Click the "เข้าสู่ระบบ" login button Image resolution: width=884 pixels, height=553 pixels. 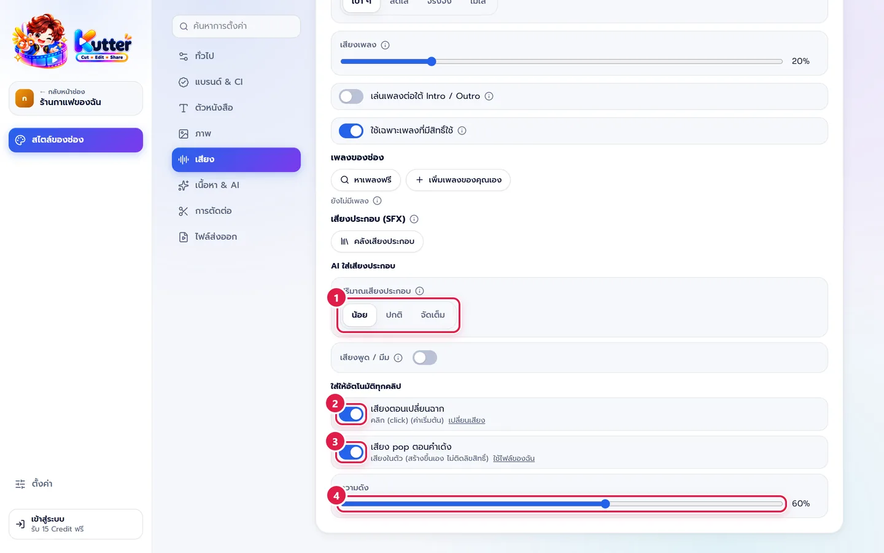point(76,524)
